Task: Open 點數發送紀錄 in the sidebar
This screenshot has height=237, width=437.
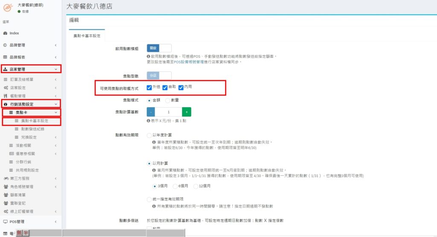Action: point(32,129)
